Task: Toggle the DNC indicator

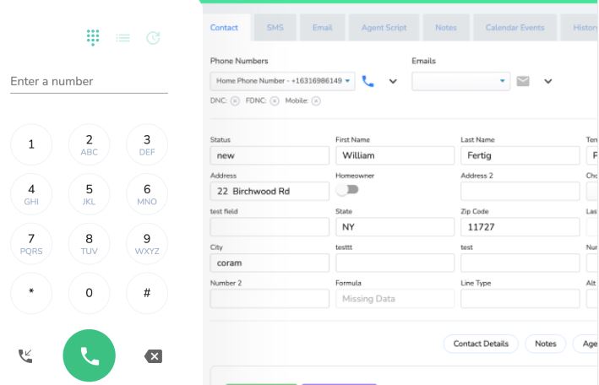Action: point(235,100)
